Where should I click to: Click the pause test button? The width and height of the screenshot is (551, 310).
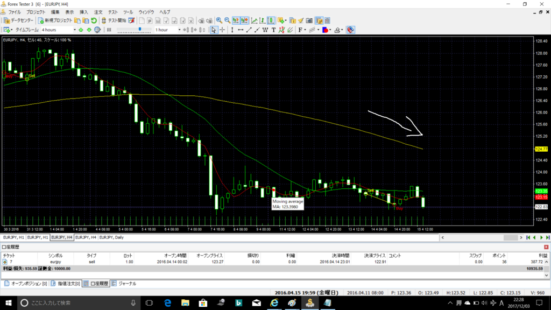tap(109, 30)
